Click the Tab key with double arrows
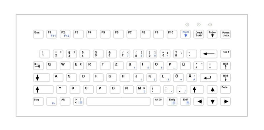The image size is (264, 130). (x=38, y=66)
